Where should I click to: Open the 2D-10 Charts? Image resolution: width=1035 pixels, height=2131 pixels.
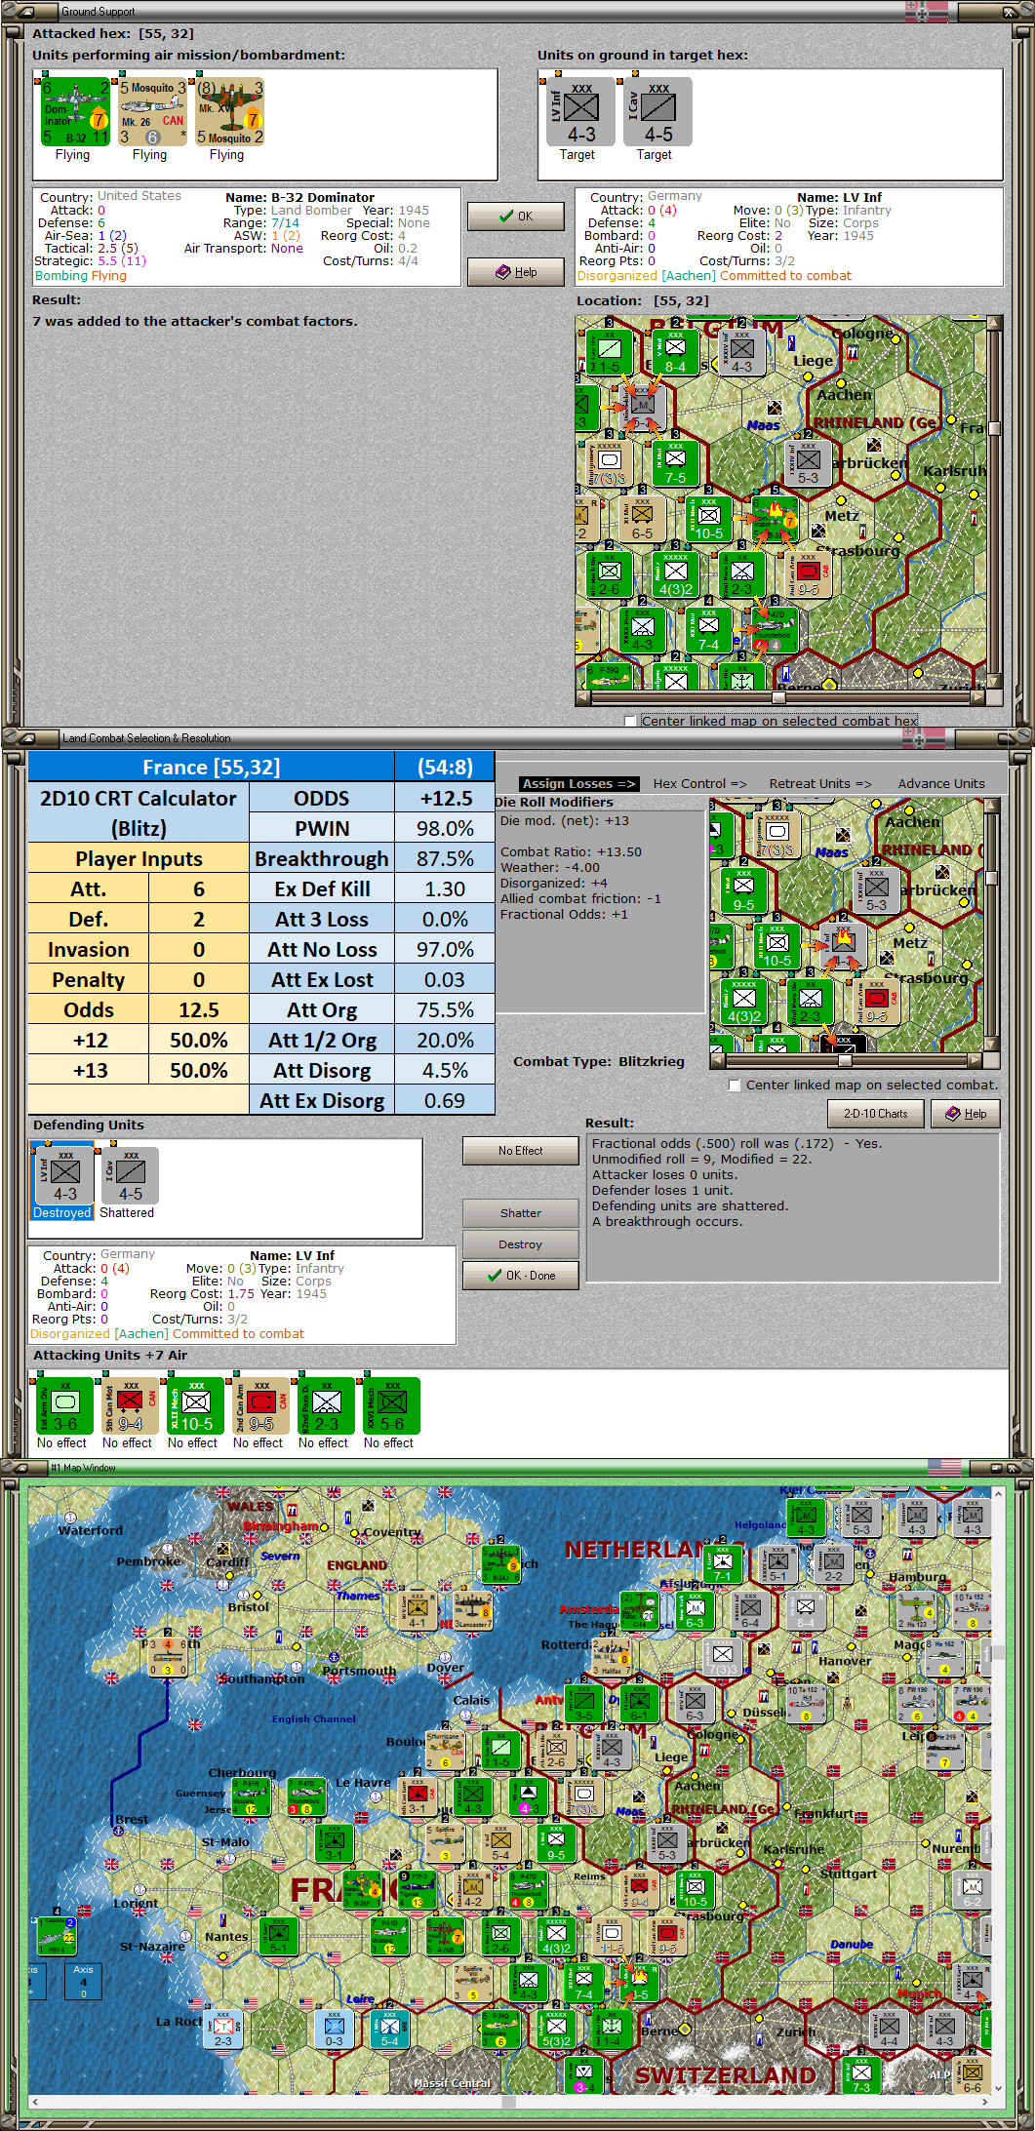tap(876, 1114)
